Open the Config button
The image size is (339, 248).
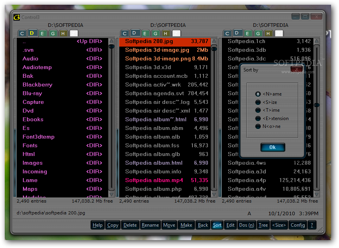pyautogui.click(x=298, y=225)
